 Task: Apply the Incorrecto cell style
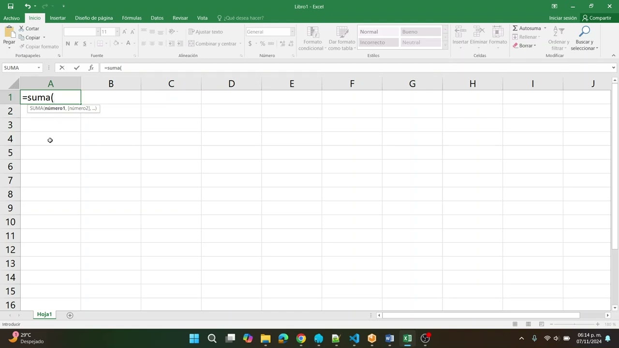tap(378, 43)
